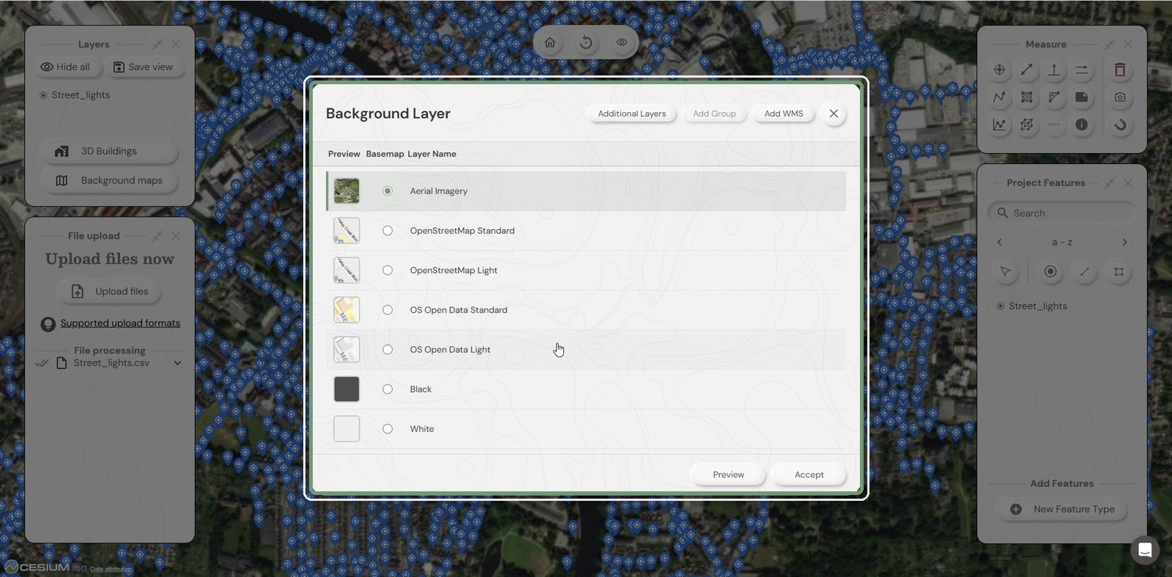The image size is (1172, 577).
Task: Click the Aerial Imagery preview thumbnail
Action: pos(346,191)
